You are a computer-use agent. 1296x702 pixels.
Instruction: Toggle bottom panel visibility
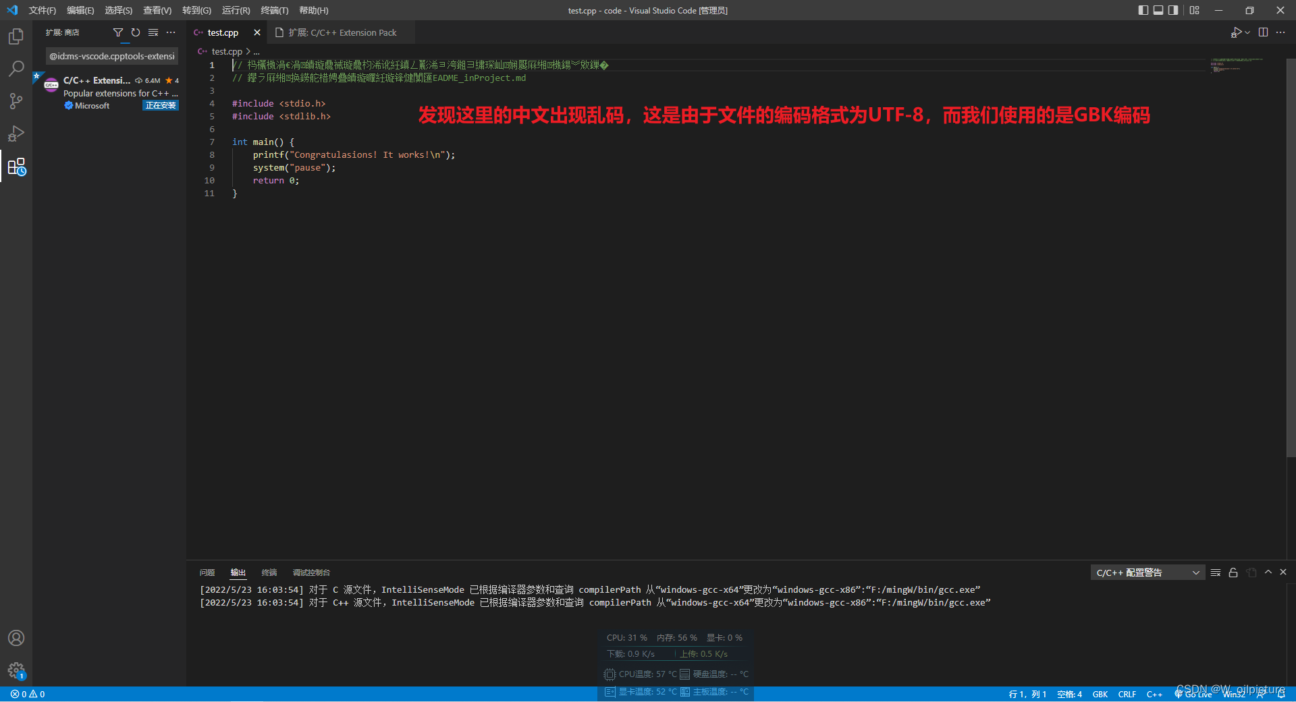coord(1158,10)
